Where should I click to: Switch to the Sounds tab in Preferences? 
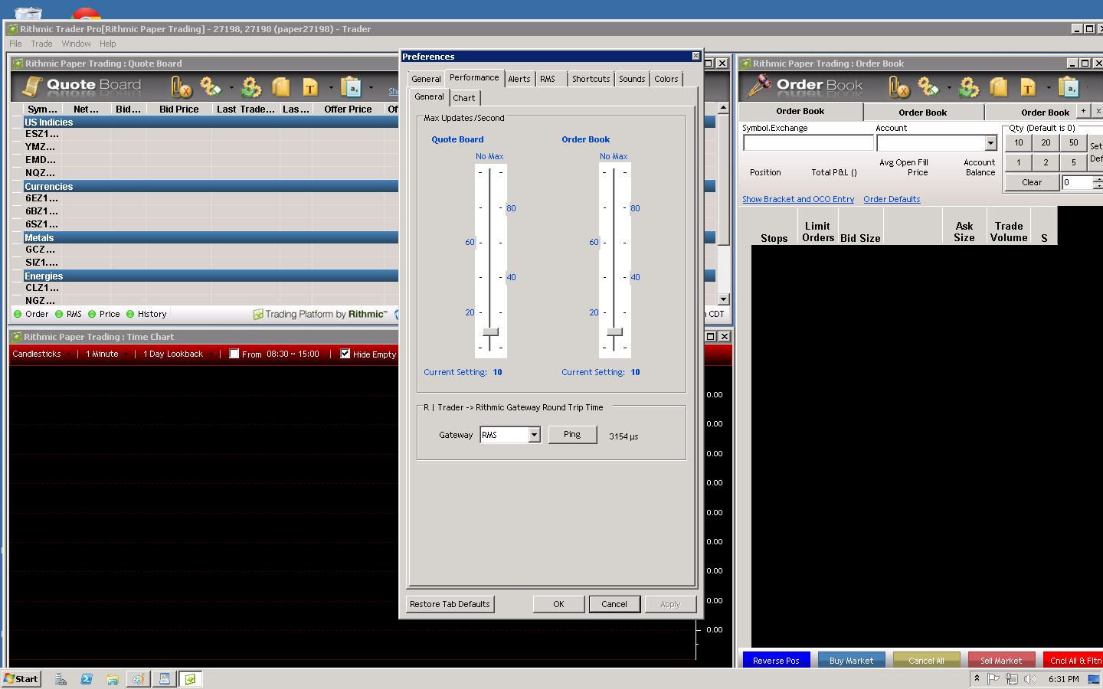(x=632, y=79)
